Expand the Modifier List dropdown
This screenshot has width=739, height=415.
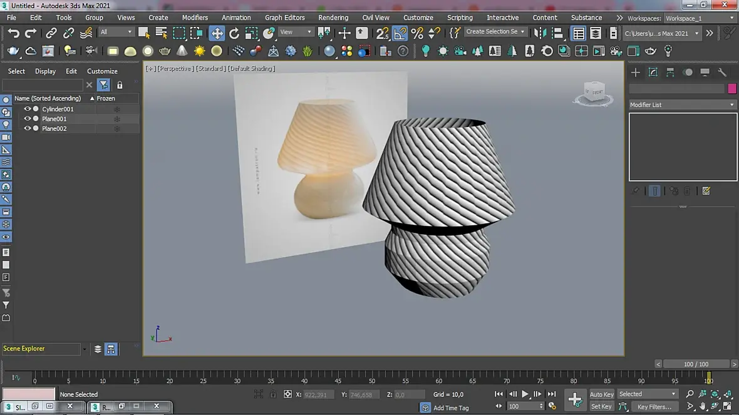pos(683,105)
